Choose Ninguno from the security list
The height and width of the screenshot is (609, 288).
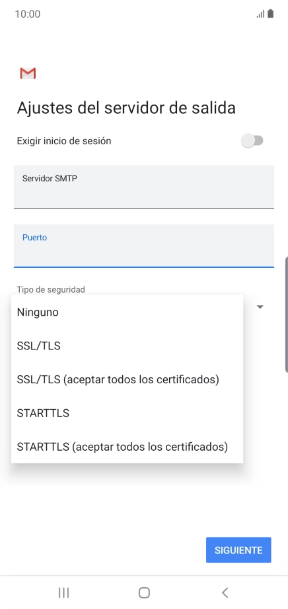127,312
